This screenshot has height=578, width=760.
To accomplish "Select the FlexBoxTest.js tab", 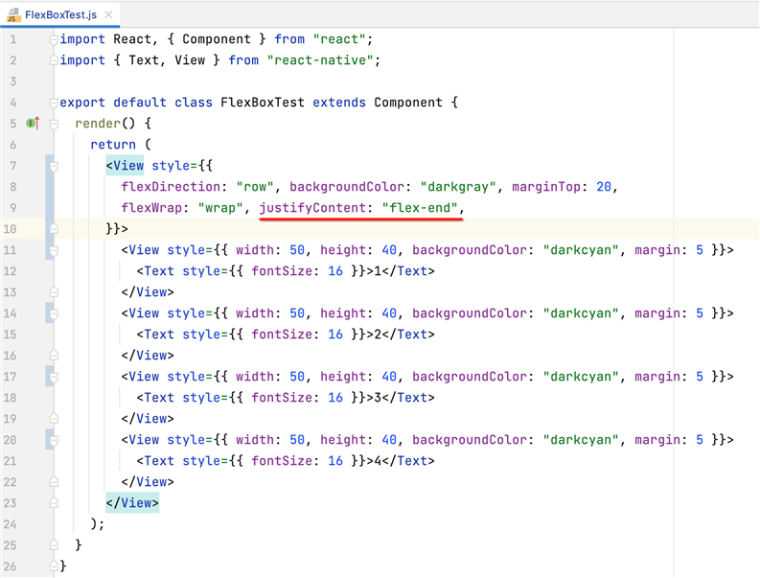I will tap(59, 15).
